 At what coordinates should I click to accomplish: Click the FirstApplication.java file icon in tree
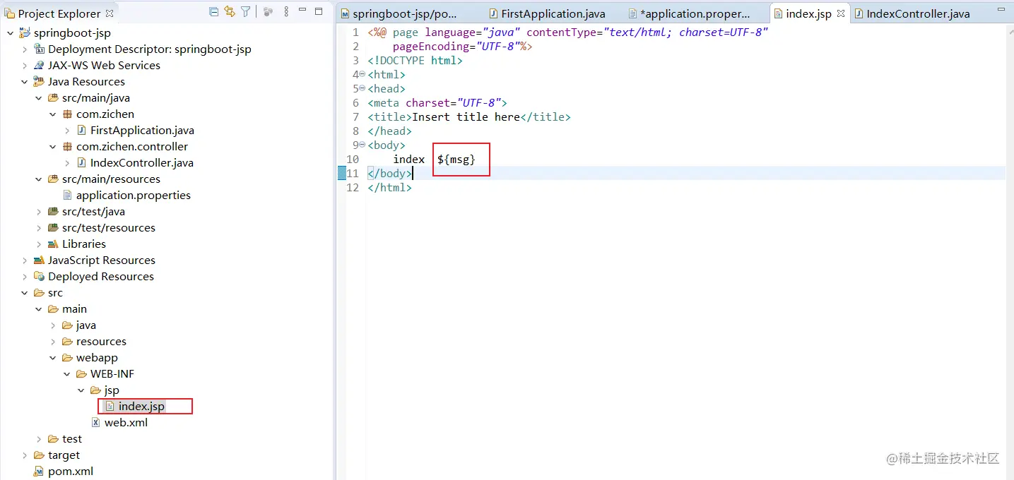(x=82, y=131)
